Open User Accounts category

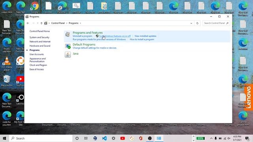(37, 54)
